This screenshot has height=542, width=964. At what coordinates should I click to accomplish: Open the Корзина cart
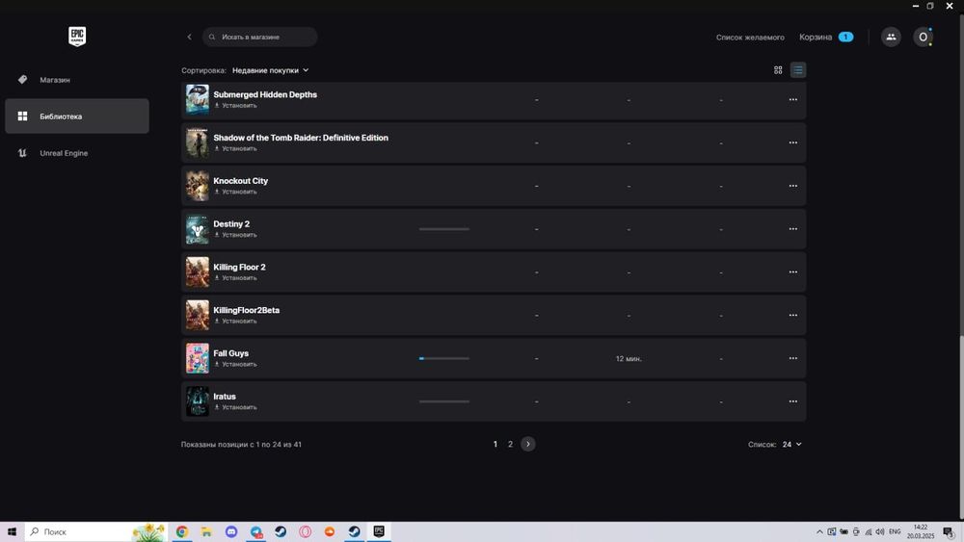click(x=826, y=37)
